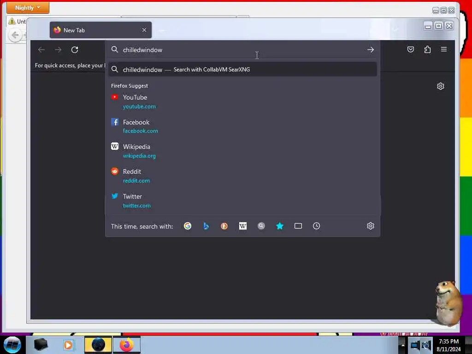Click the network tray icon
The width and height of the screenshot is (472, 354).
coord(415,345)
